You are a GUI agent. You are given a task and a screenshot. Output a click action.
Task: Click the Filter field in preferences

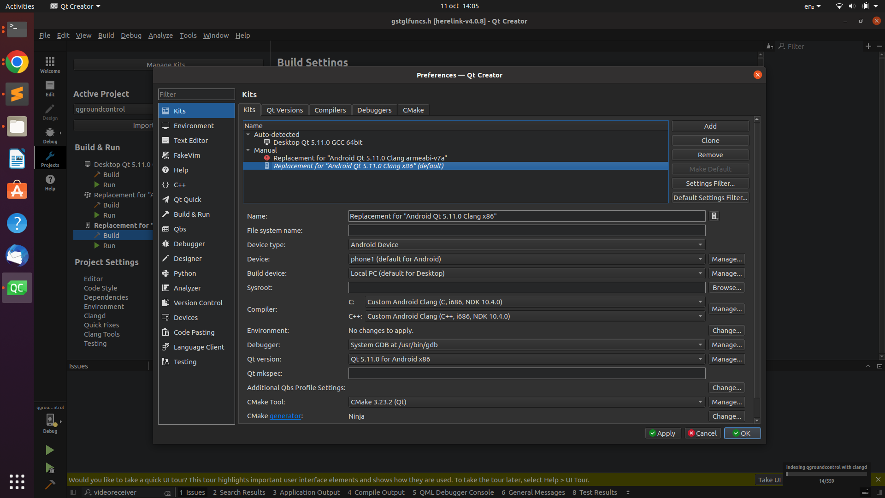click(x=196, y=94)
